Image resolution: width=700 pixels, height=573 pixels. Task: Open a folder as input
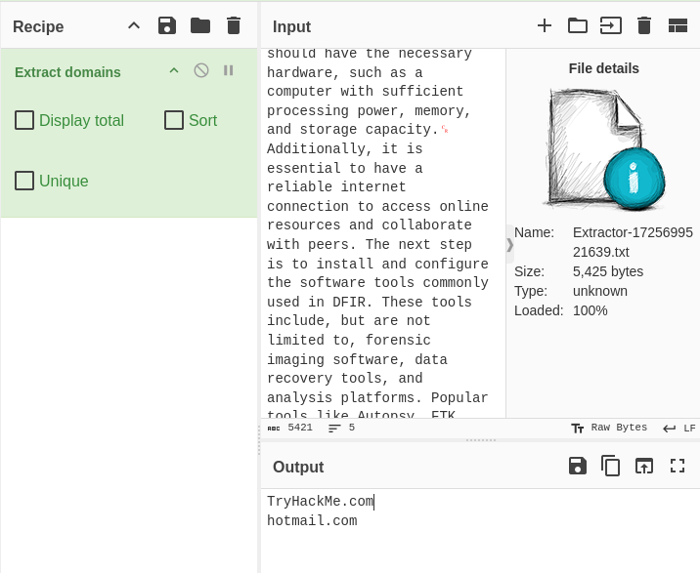[577, 25]
